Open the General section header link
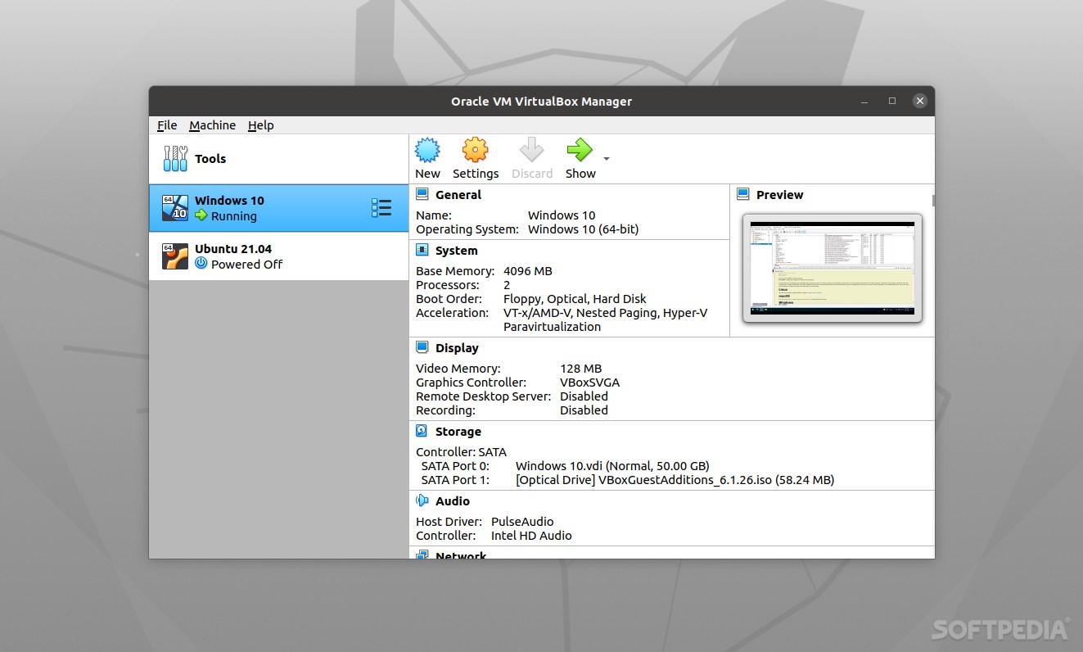The width and height of the screenshot is (1083, 652). (x=458, y=195)
